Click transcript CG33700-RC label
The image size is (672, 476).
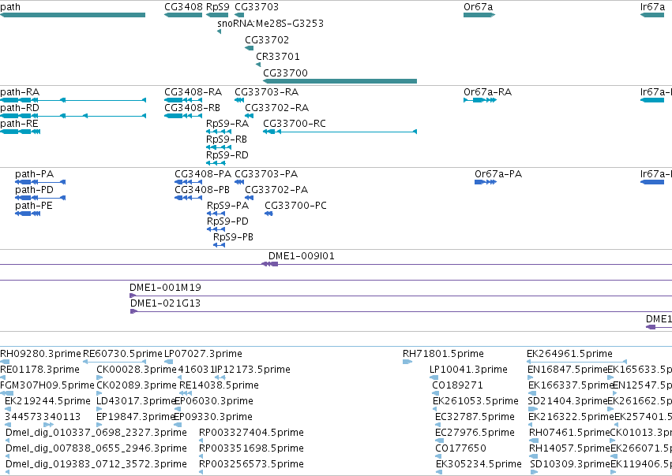point(295,124)
